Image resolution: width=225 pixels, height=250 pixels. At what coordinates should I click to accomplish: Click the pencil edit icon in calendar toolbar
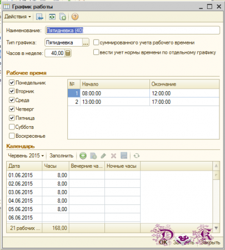point(103,156)
